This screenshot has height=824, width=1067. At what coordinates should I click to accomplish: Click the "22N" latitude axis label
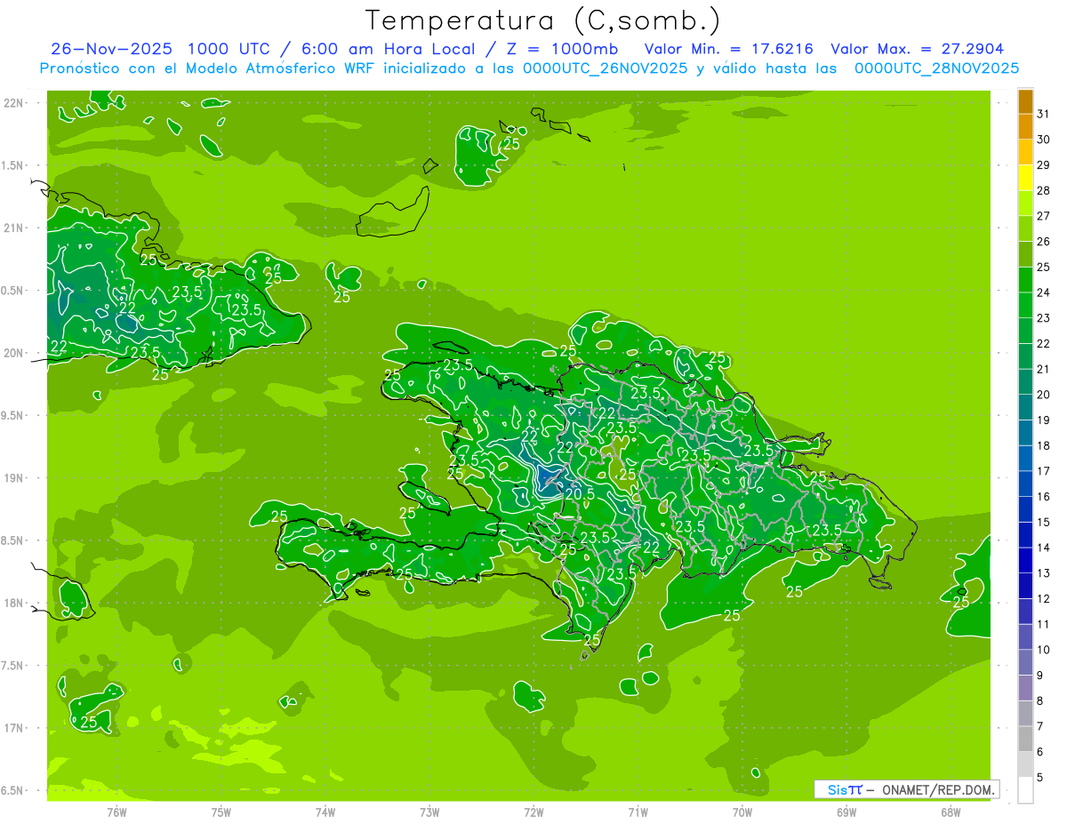(13, 103)
